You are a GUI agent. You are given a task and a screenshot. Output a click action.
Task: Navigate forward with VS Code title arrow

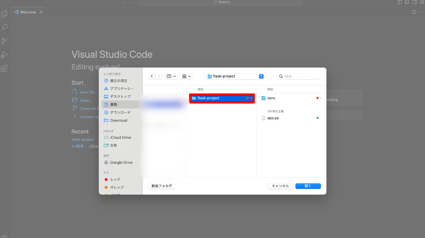coord(133,2)
